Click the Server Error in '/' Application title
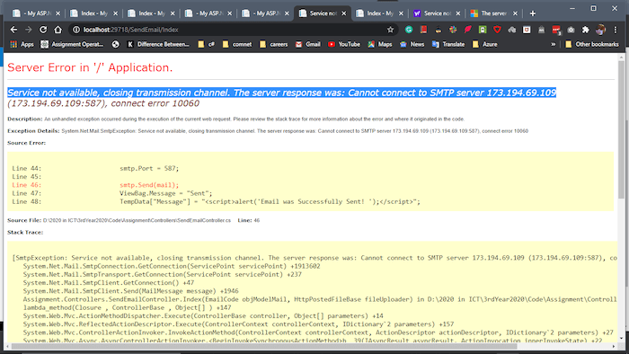This screenshot has width=629, height=354. [x=90, y=67]
